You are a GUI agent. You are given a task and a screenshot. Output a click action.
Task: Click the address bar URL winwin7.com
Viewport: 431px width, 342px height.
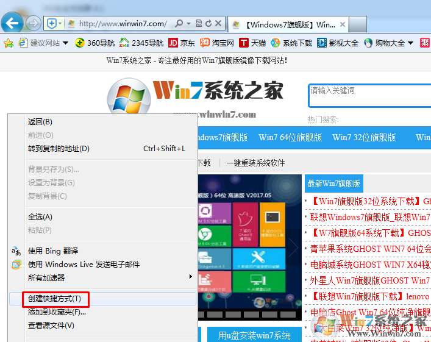coord(123,24)
